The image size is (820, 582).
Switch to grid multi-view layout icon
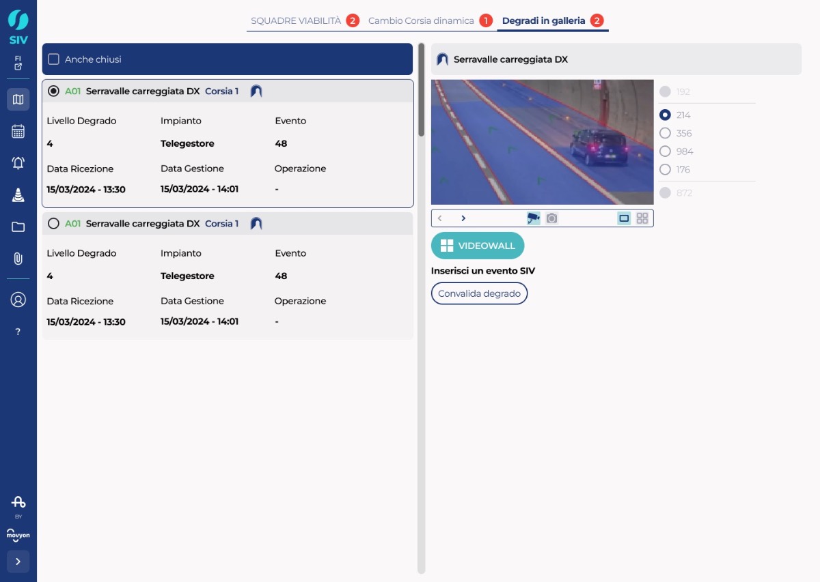642,218
